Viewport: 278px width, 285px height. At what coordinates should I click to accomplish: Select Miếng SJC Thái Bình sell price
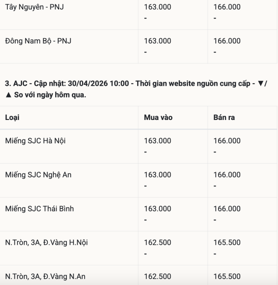tap(227, 209)
